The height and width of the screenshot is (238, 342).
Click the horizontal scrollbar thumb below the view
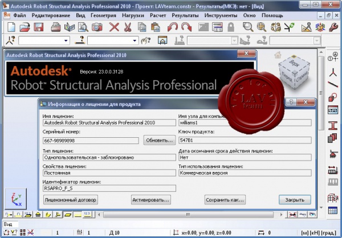(188, 215)
